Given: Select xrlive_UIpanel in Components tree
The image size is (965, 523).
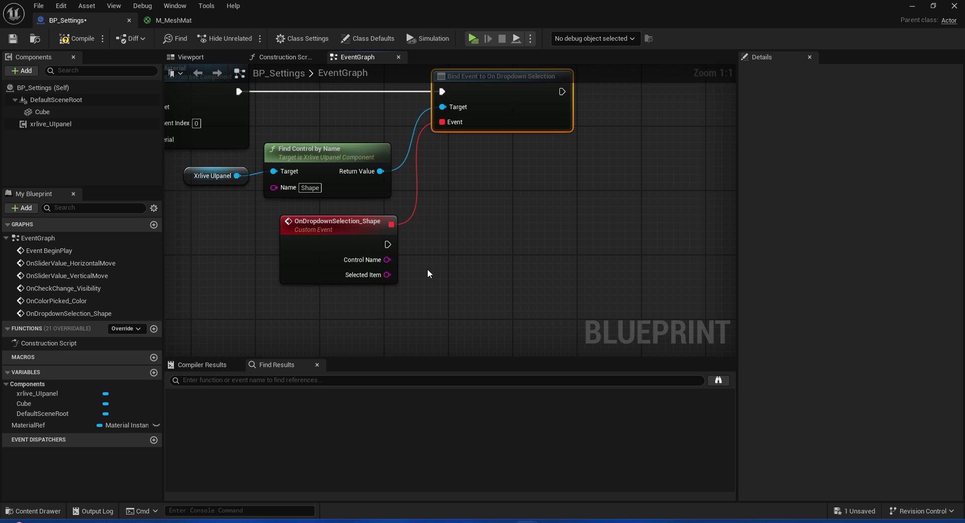Looking at the screenshot, I should pos(50,124).
